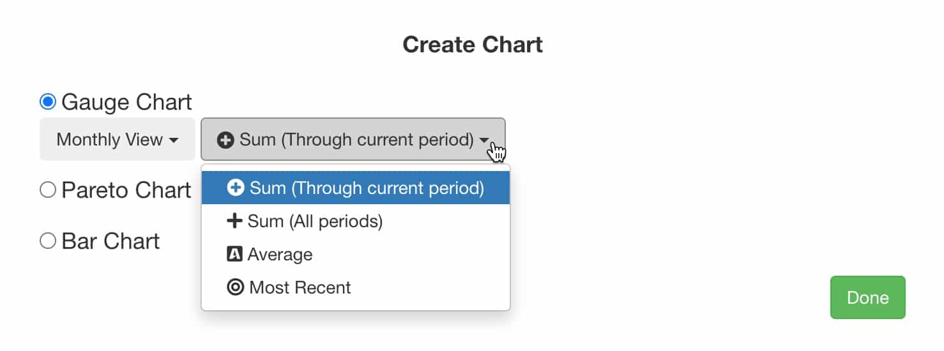Choose the highlighted Sum (Through current period) option
The height and width of the screenshot is (351, 944).
click(x=356, y=188)
